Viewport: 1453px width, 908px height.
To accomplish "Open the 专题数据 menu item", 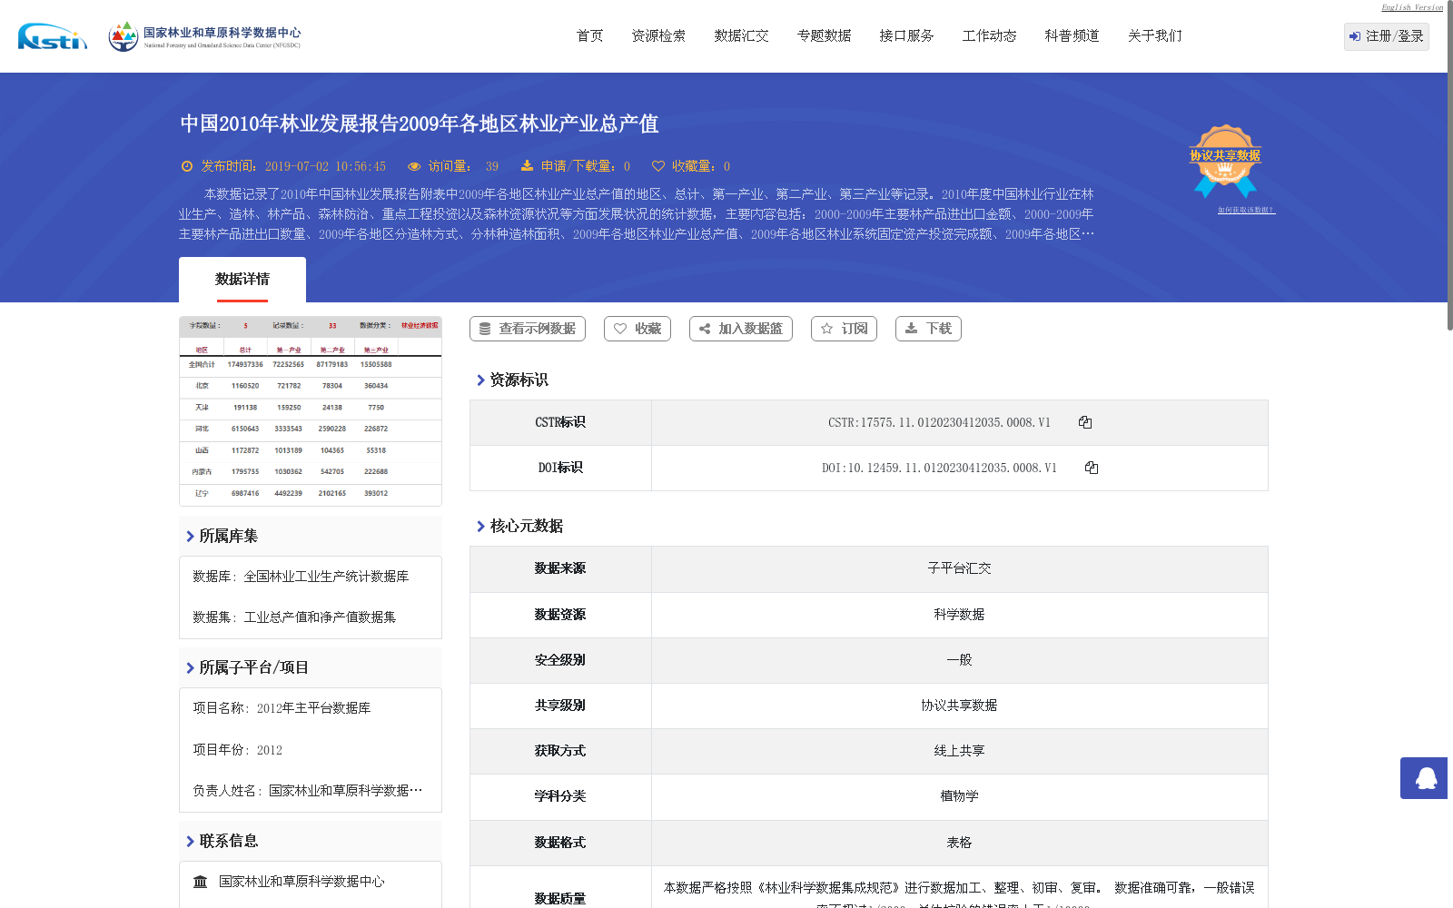I will [x=824, y=35].
